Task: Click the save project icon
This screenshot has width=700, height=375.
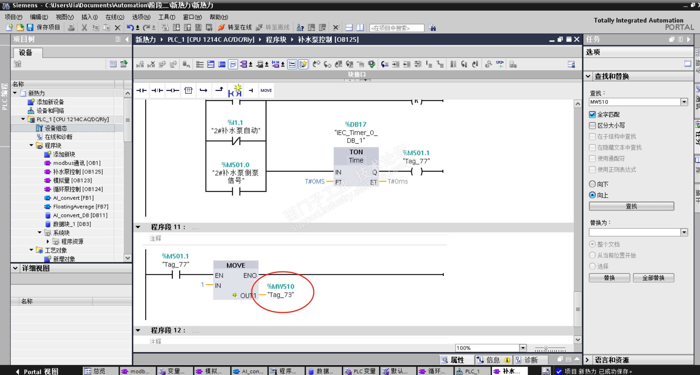Action: (30, 28)
